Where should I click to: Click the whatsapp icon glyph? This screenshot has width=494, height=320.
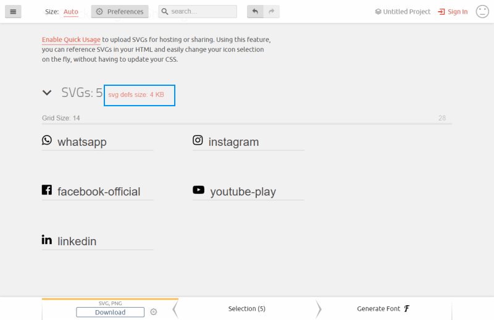47,140
